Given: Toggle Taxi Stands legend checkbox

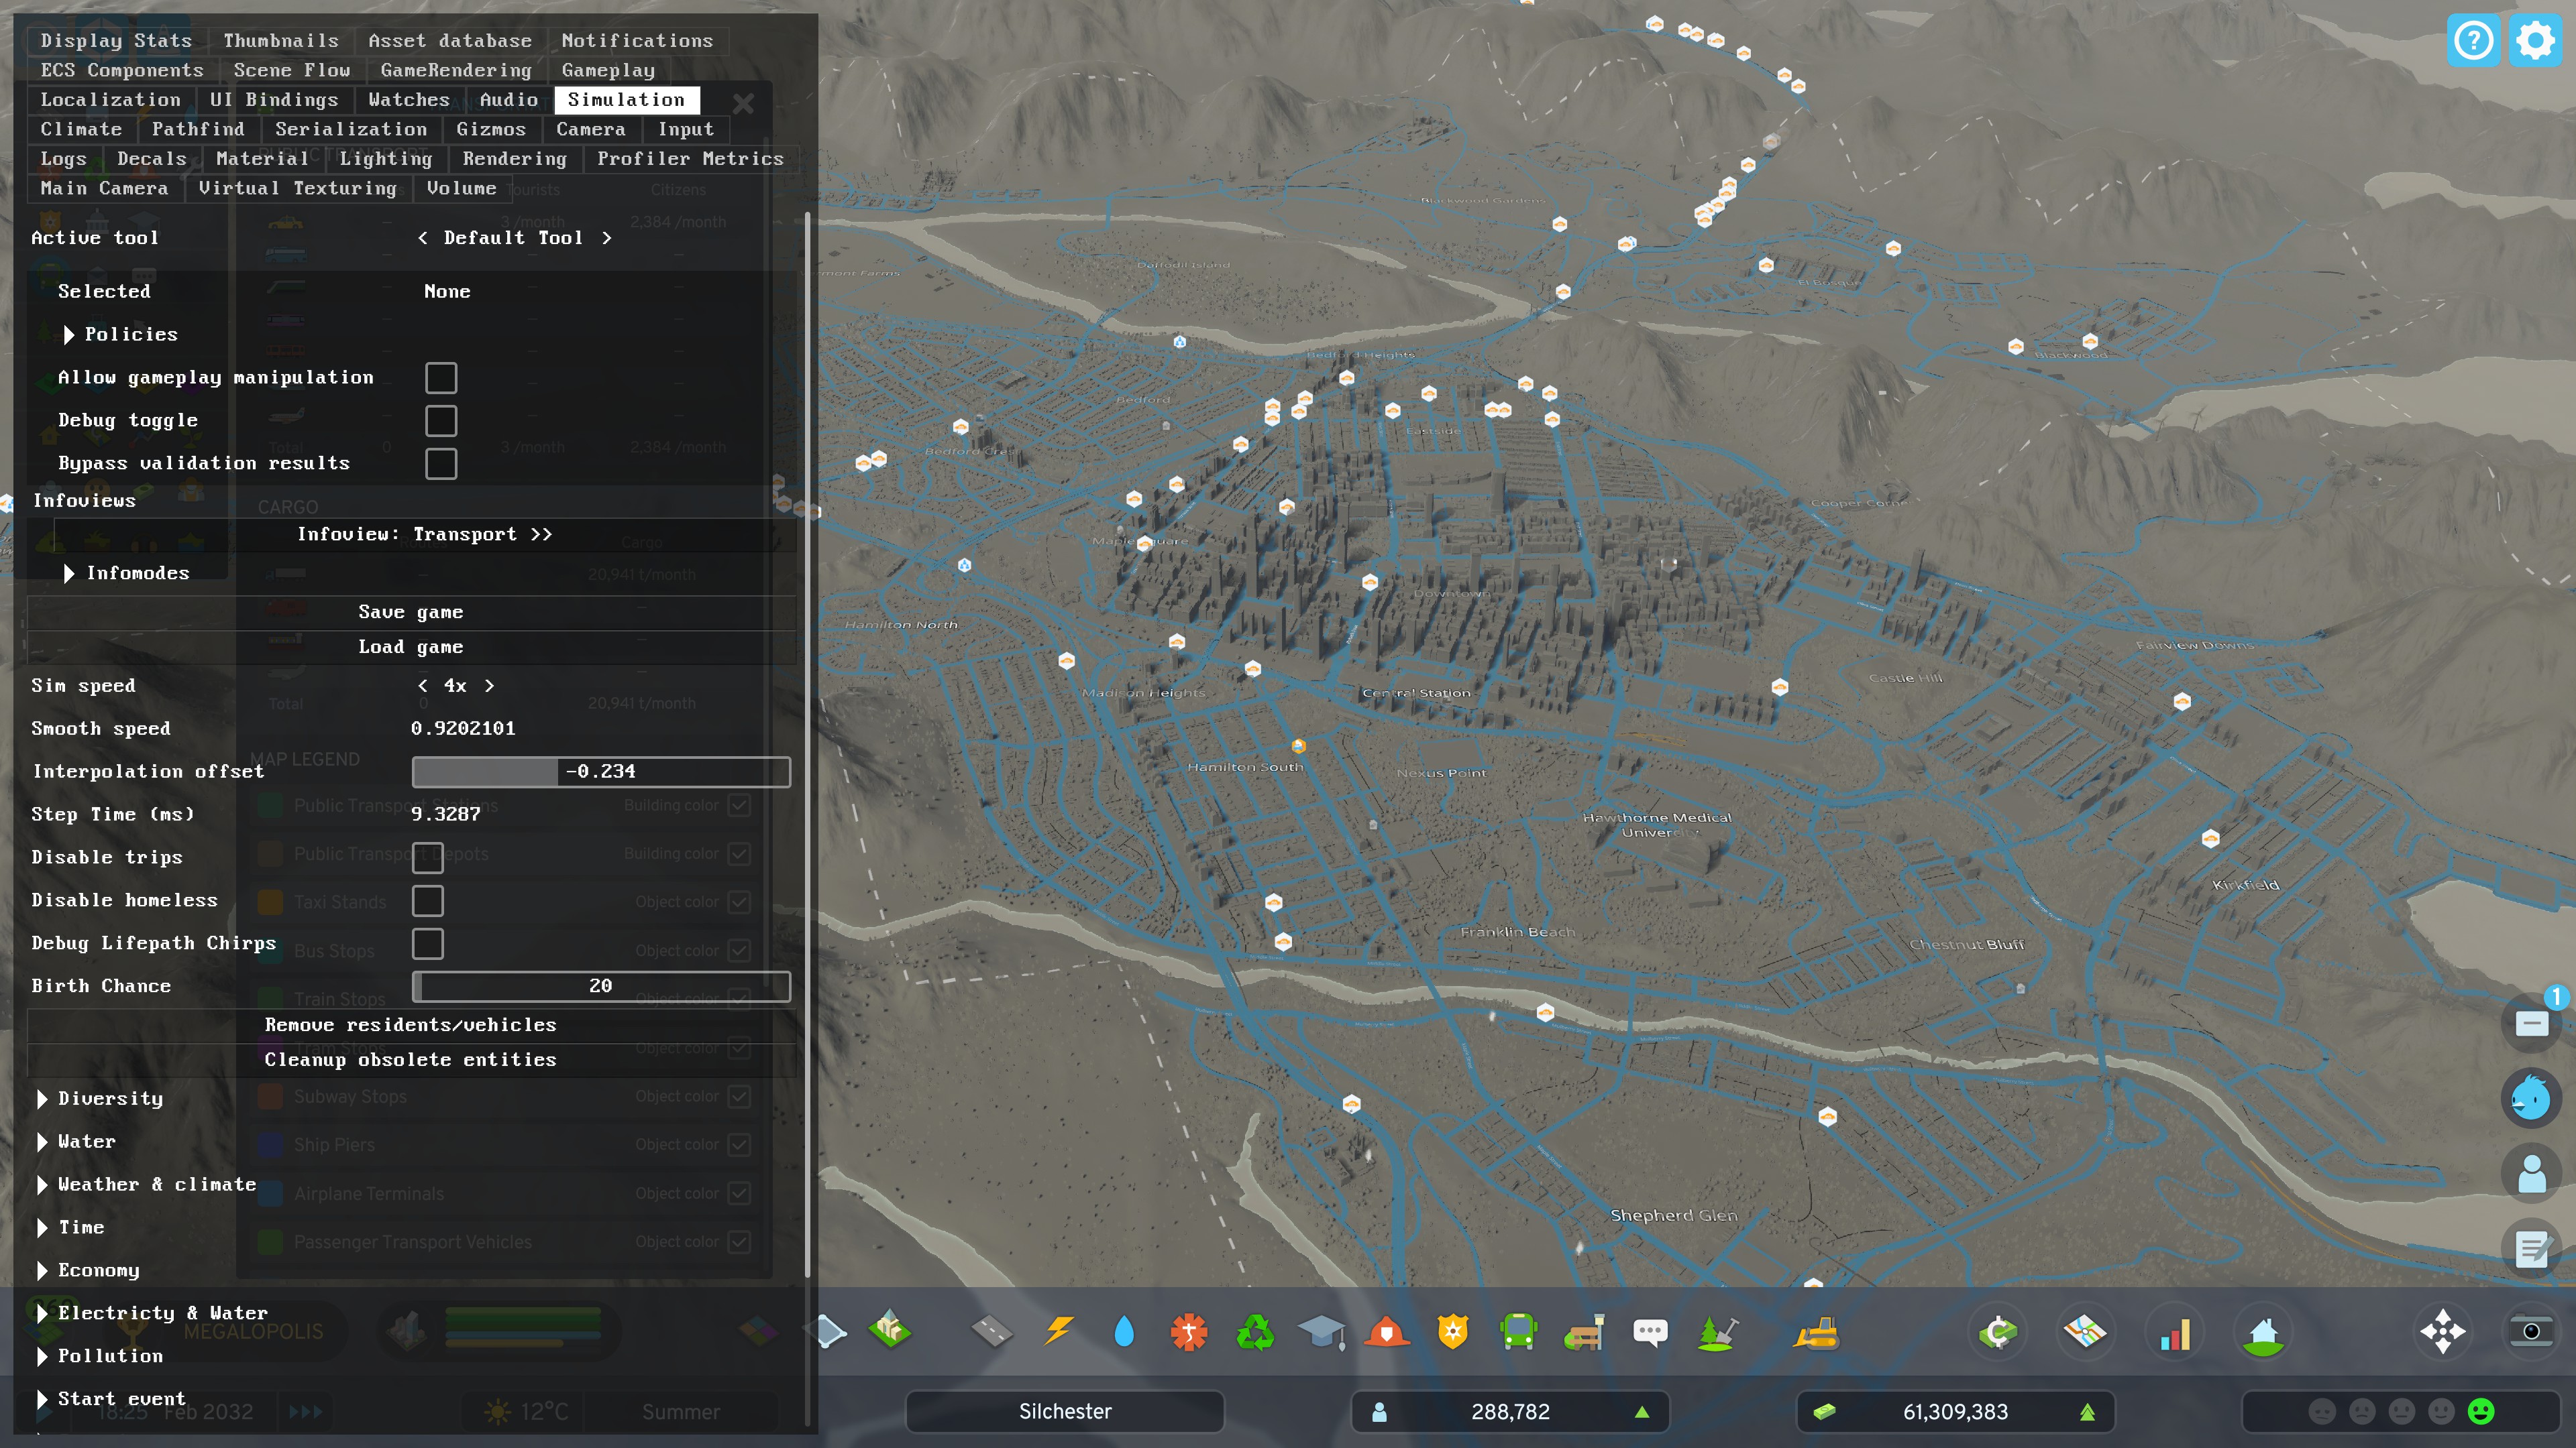Looking at the screenshot, I should coord(738,902).
